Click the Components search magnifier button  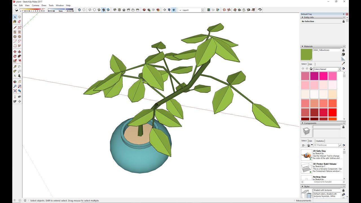(x=340, y=145)
